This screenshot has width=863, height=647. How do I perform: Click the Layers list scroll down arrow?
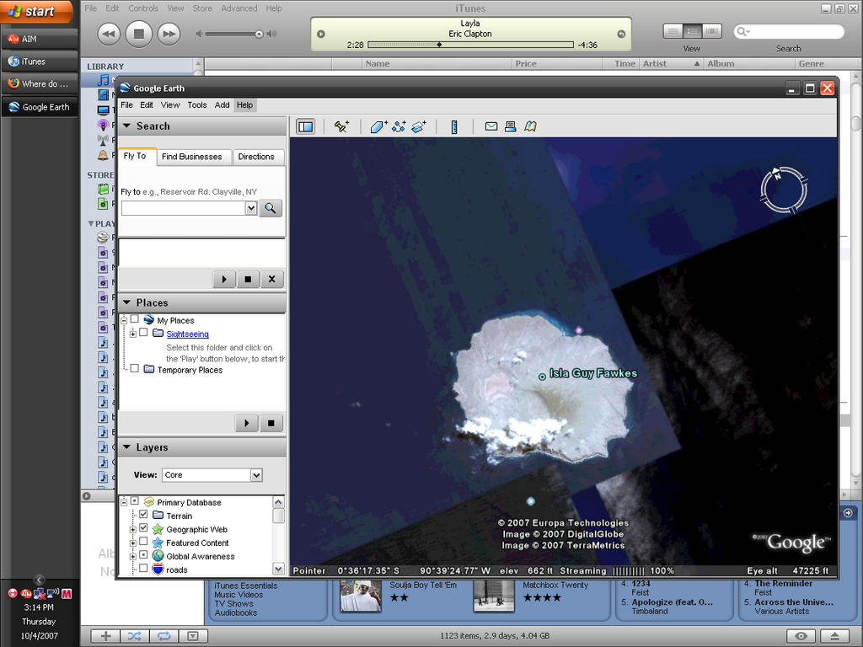[278, 569]
